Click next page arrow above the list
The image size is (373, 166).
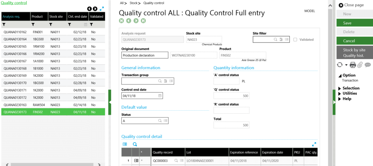(95, 9)
